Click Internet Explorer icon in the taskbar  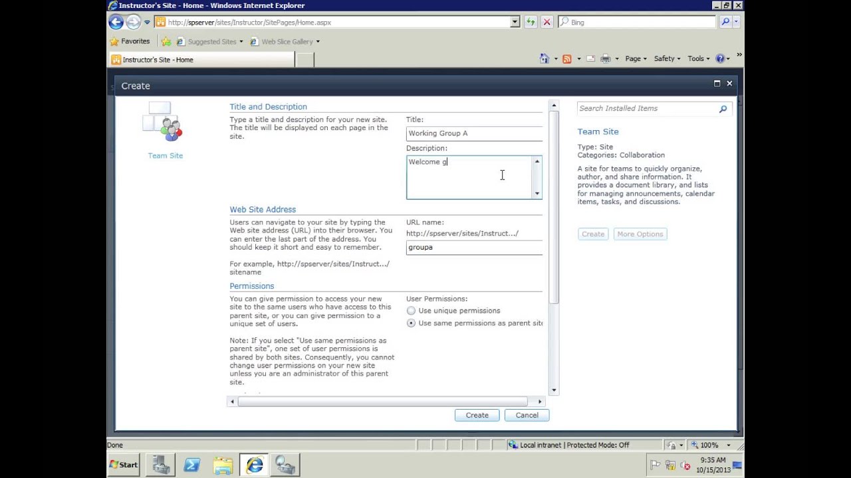(x=254, y=465)
